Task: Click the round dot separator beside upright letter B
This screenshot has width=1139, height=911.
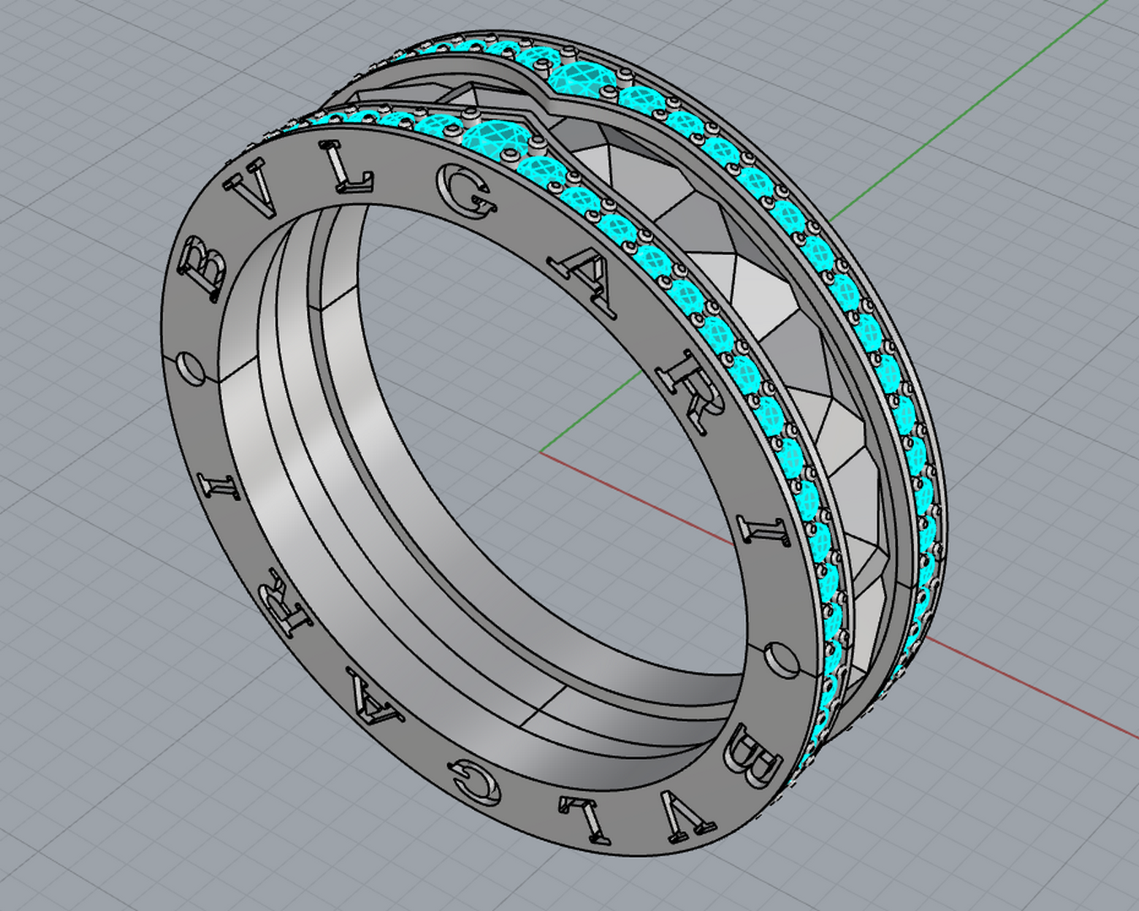Action: coord(192,369)
